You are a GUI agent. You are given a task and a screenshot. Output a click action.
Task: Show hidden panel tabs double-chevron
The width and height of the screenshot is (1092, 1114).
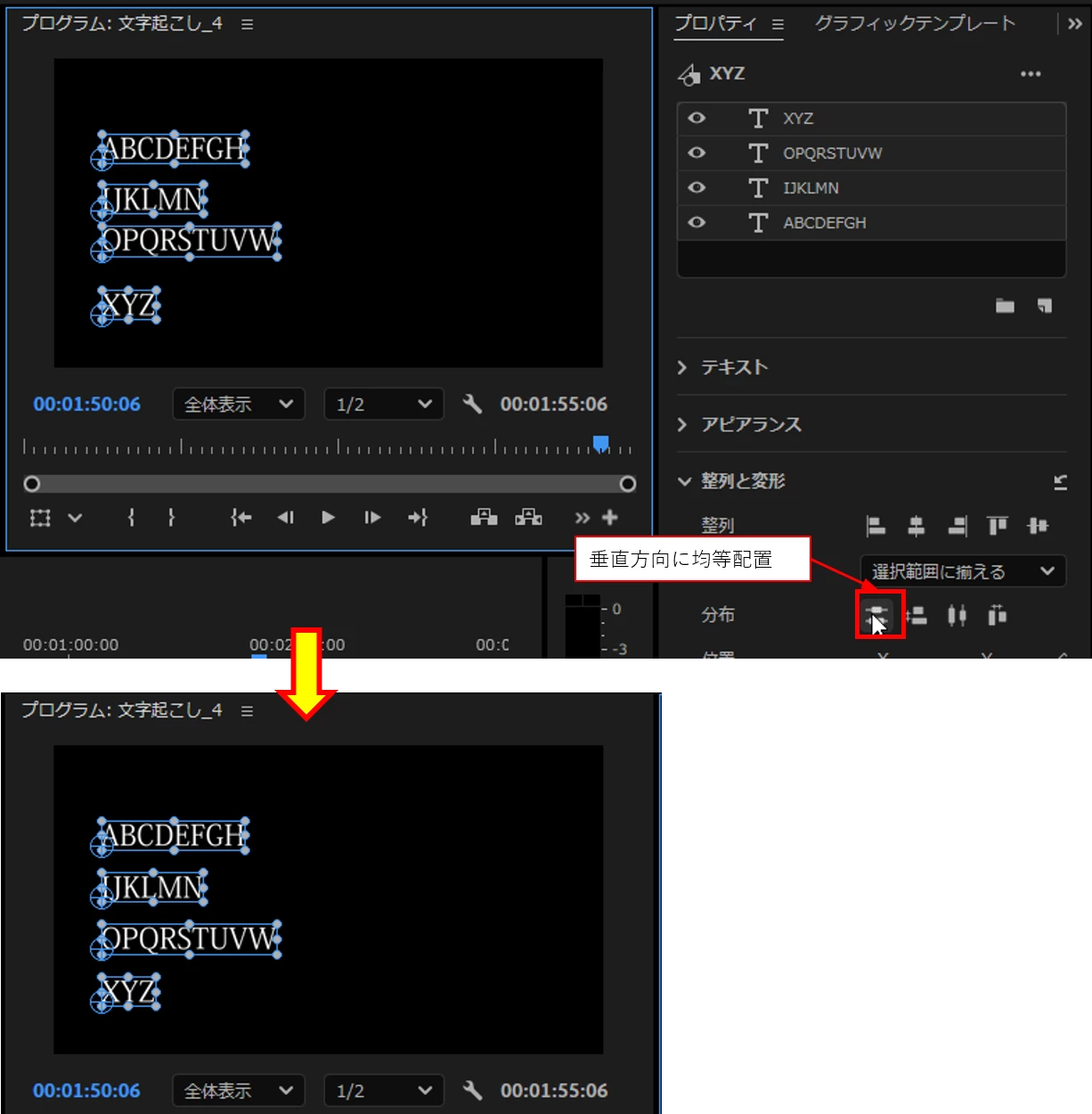pos(1075,24)
